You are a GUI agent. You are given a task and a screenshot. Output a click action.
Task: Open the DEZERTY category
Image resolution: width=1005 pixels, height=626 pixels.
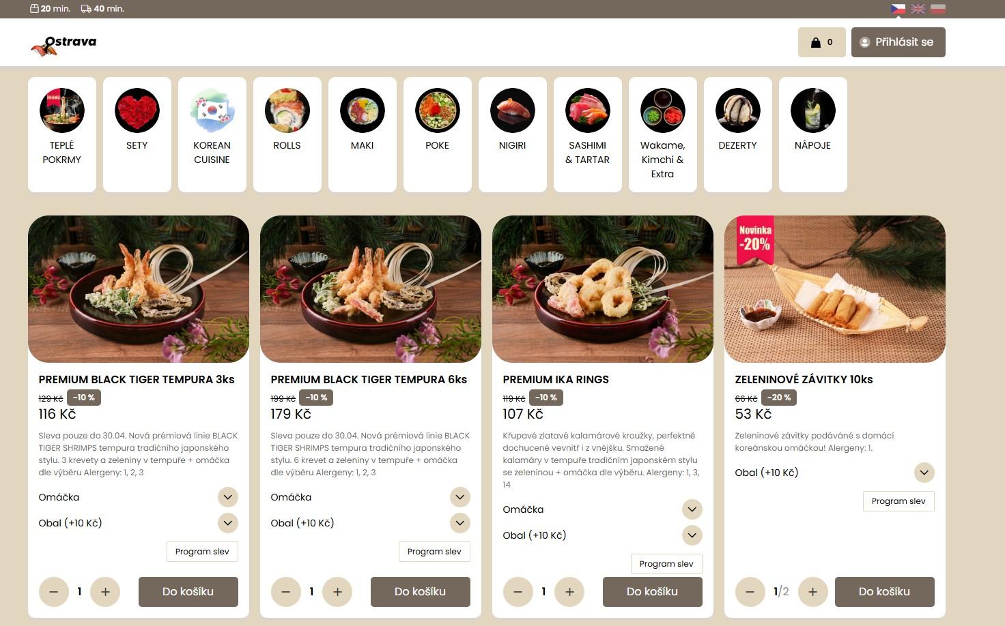[x=738, y=134]
